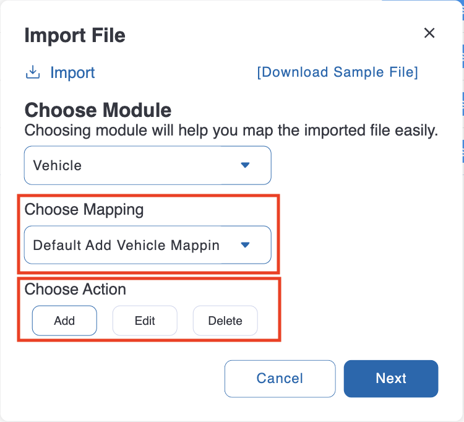Proceed with the Next button
Screen dimensions: 464x422
tap(391, 379)
